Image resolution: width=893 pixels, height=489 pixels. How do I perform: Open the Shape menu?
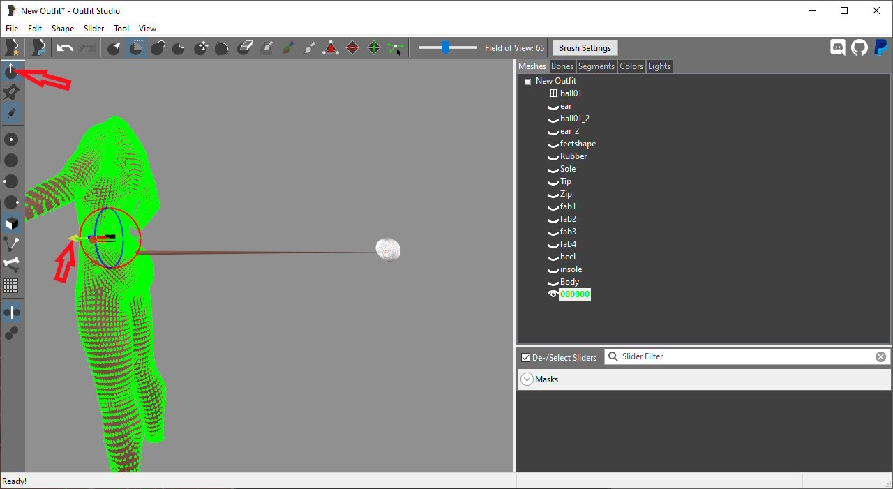63,29
